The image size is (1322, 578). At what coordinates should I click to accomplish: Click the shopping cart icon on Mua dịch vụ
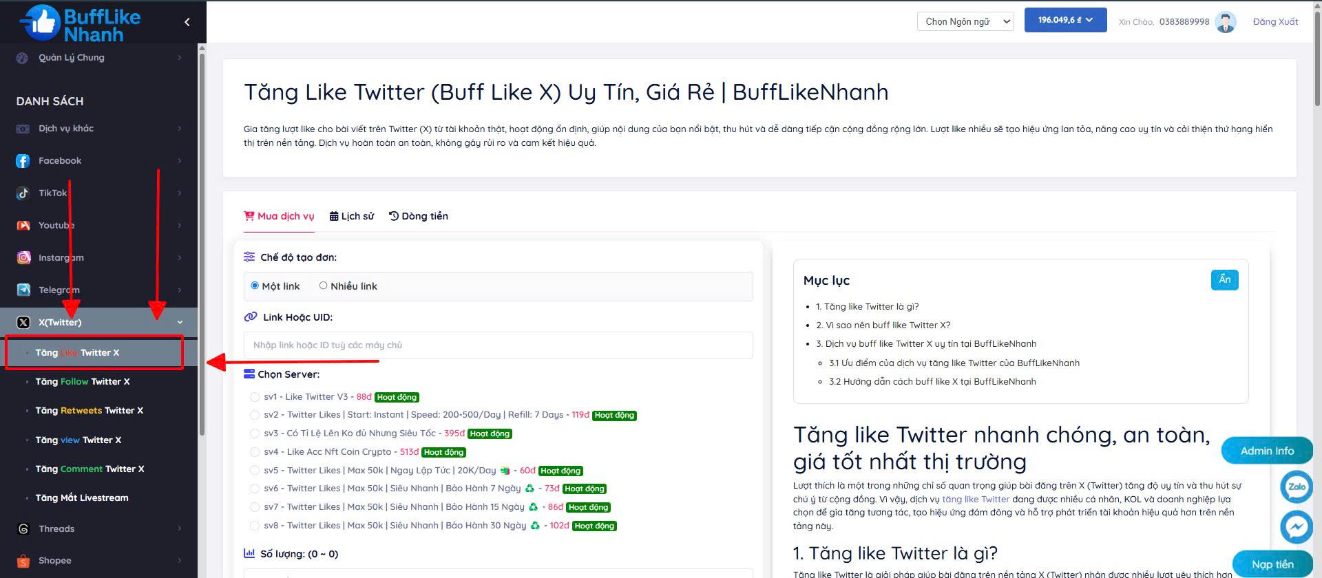(x=249, y=216)
